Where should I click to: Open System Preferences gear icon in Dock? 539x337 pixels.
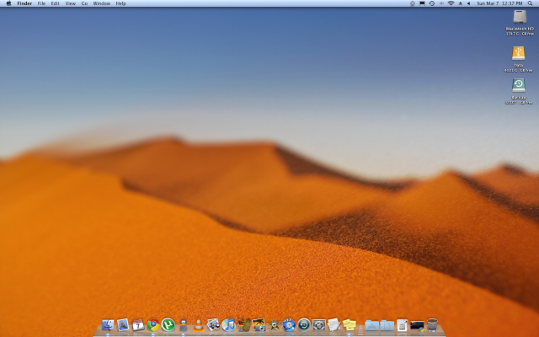pyautogui.click(x=319, y=325)
